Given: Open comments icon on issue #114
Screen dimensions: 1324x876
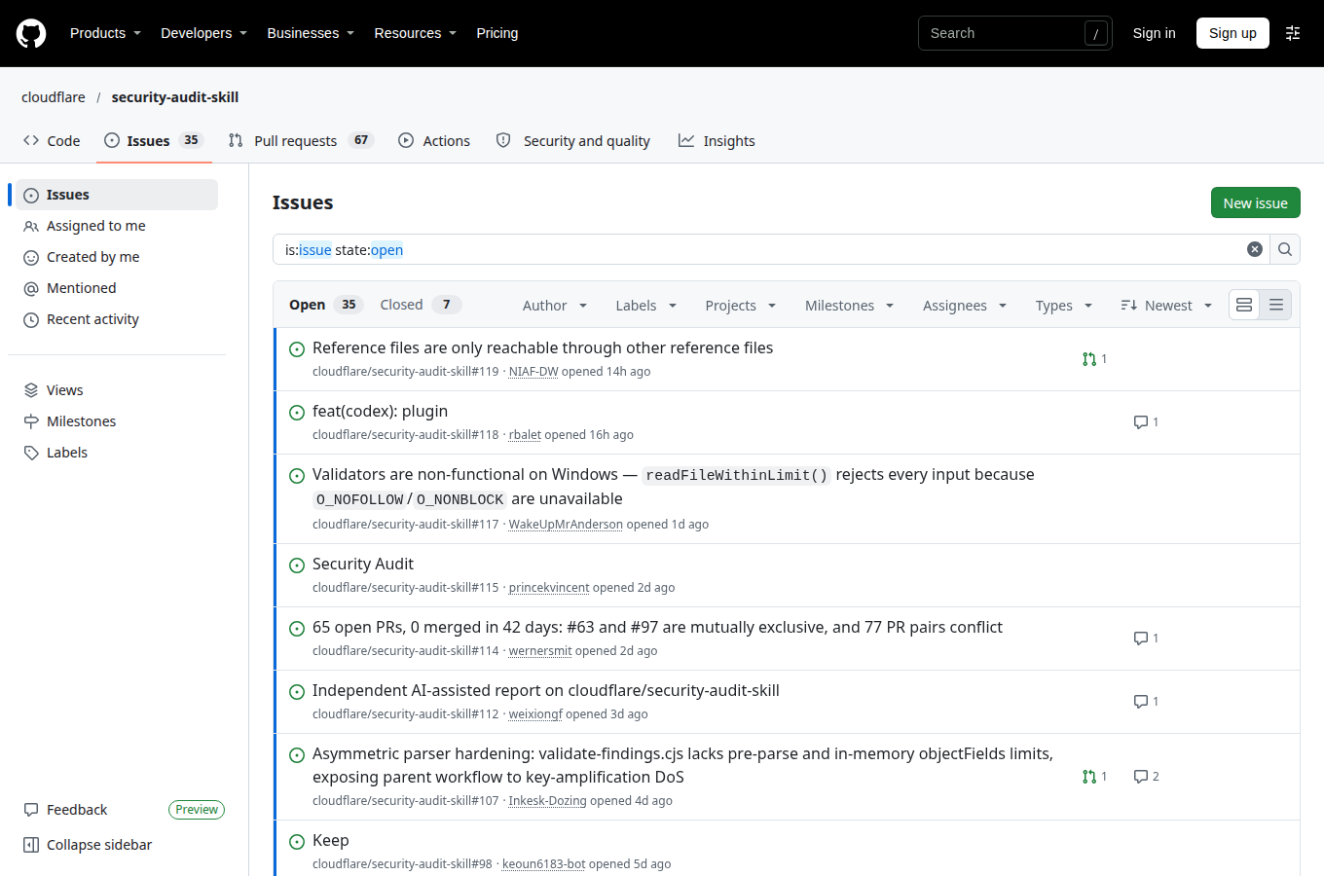Looking at the screenshot, I should pyautogui.click(x=1146, y=639).
